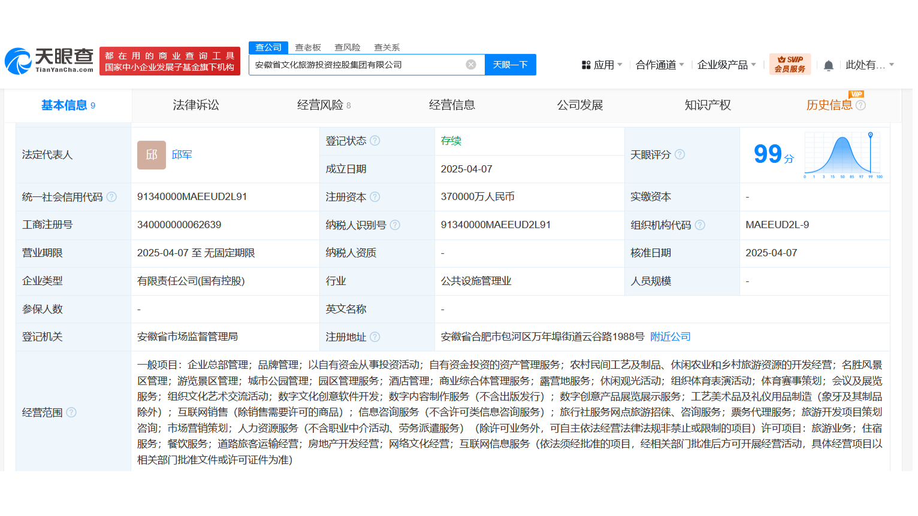Click the 天眼一下 search button

click(x=511, y=65)
